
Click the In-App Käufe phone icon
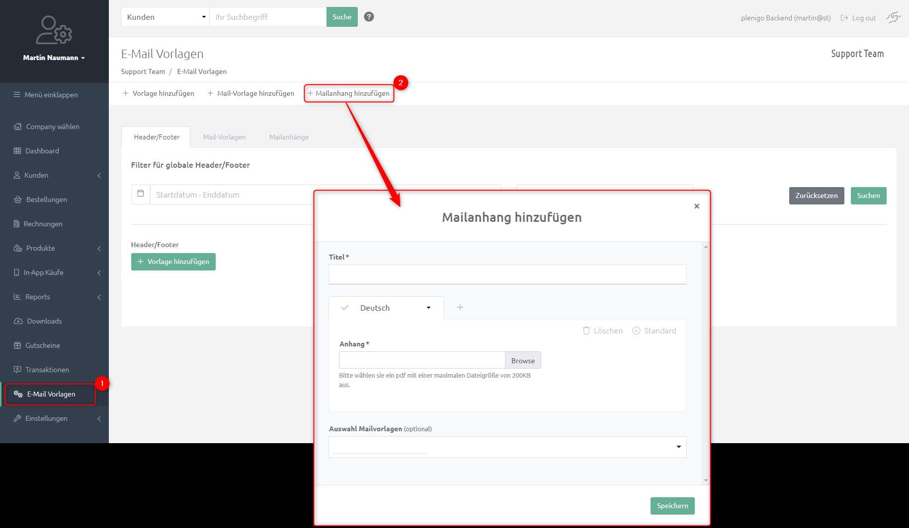click(16, 272)
